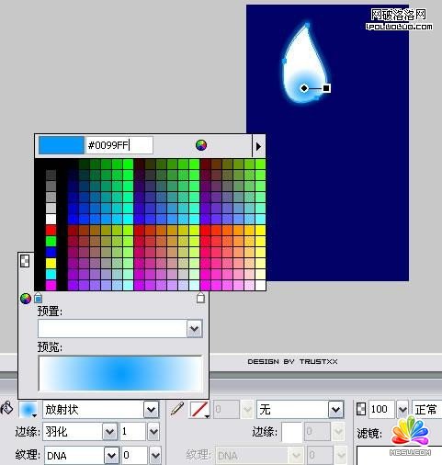Pick the blue swatch in left column
442x465 pixels.
(x=51, y=252)
